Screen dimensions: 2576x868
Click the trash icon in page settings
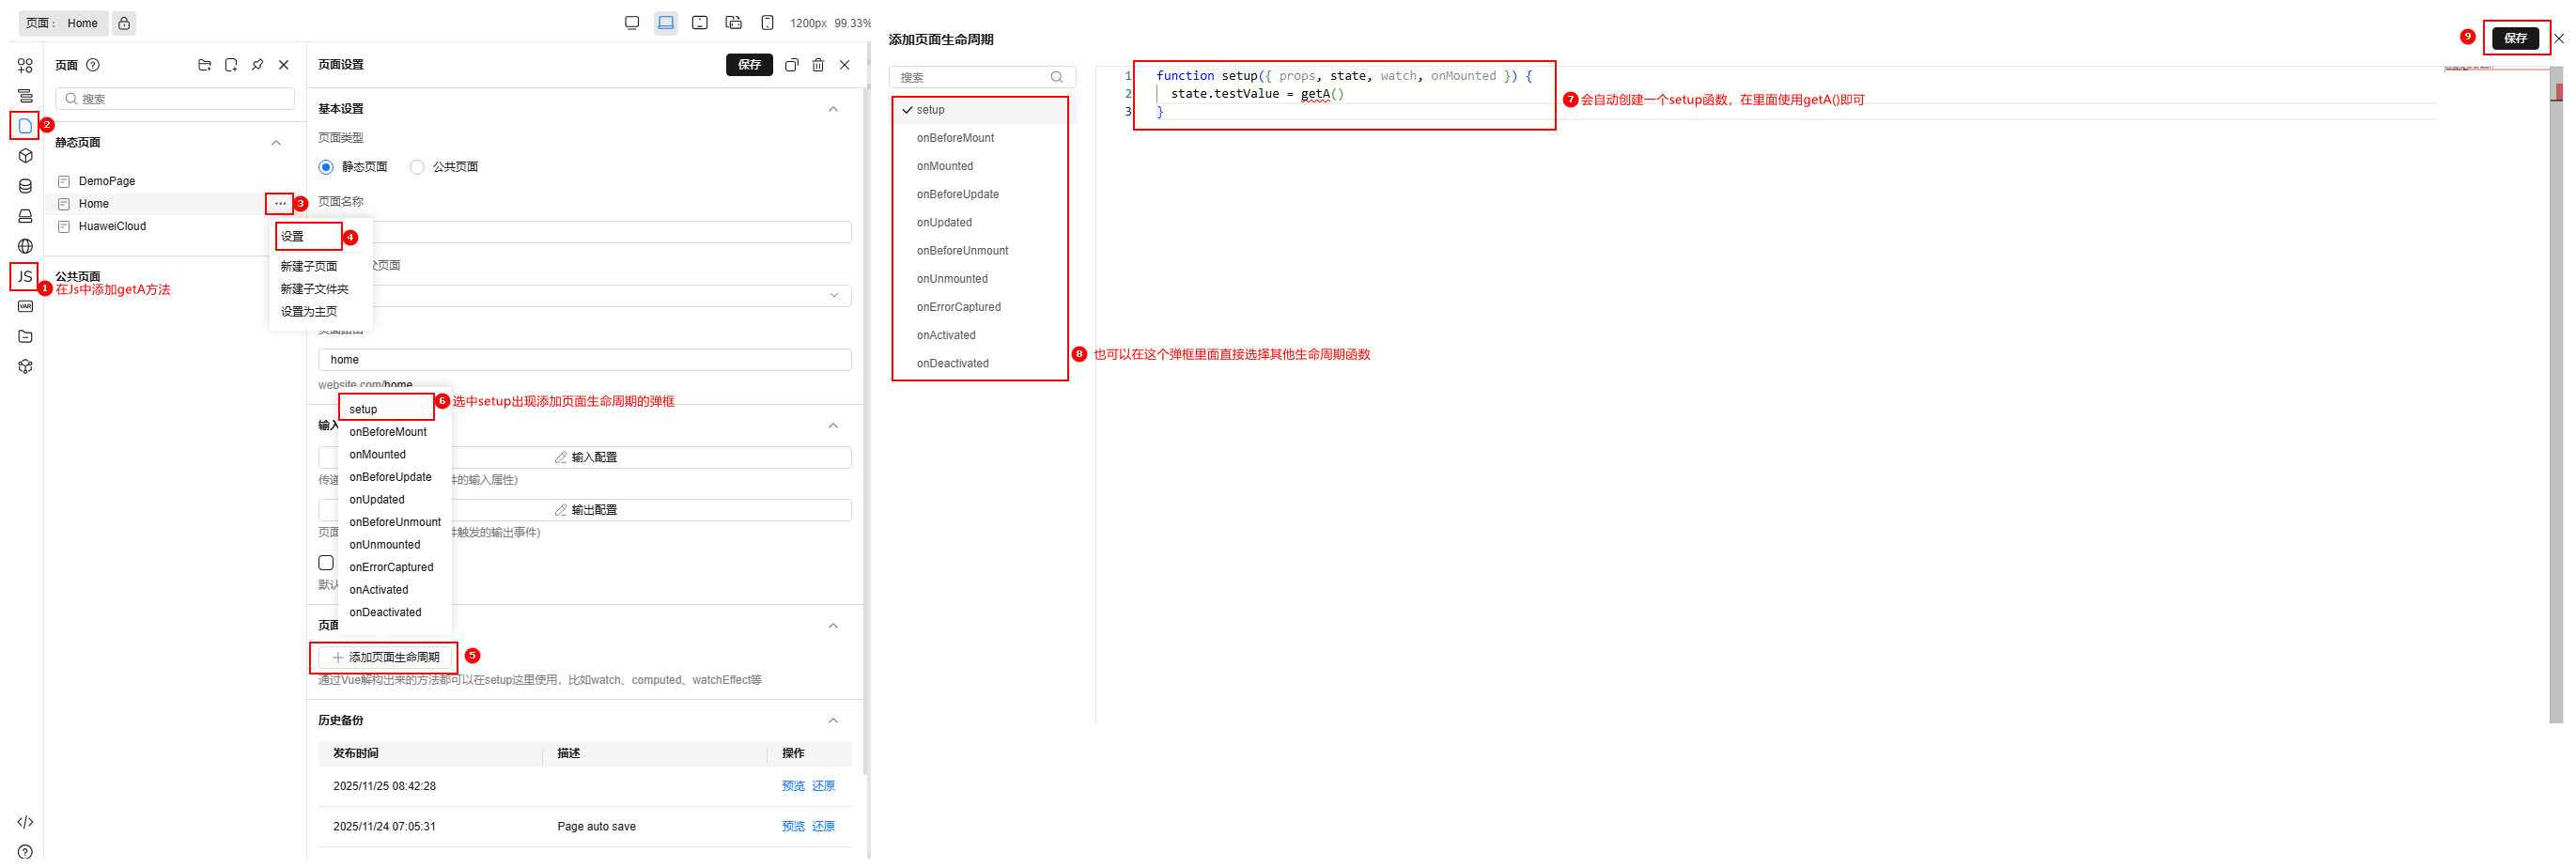[x=818, y=65]
